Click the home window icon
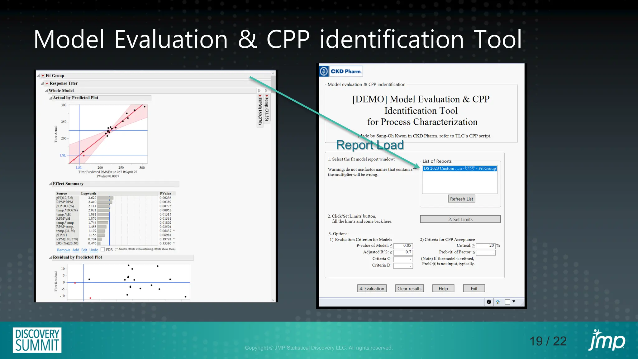Image resolution: width=638 pixels, height=359 pixels. 498,302
